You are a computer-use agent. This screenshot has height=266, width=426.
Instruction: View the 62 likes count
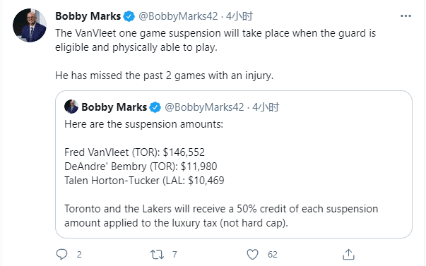(273, 254)
